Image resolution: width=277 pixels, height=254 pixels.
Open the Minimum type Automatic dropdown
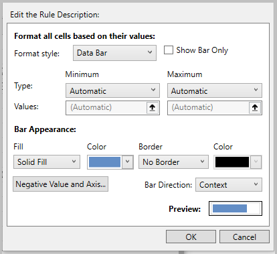[112, 90]
